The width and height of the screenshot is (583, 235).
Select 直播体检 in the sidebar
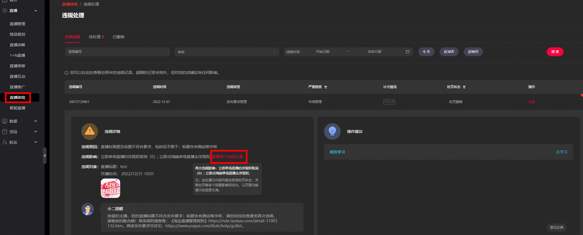tap(17, 97)
